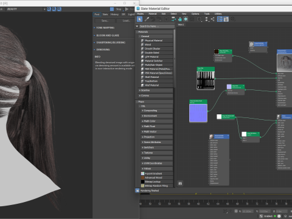Click the Material ID Channel 0 button

click(200, 19)
